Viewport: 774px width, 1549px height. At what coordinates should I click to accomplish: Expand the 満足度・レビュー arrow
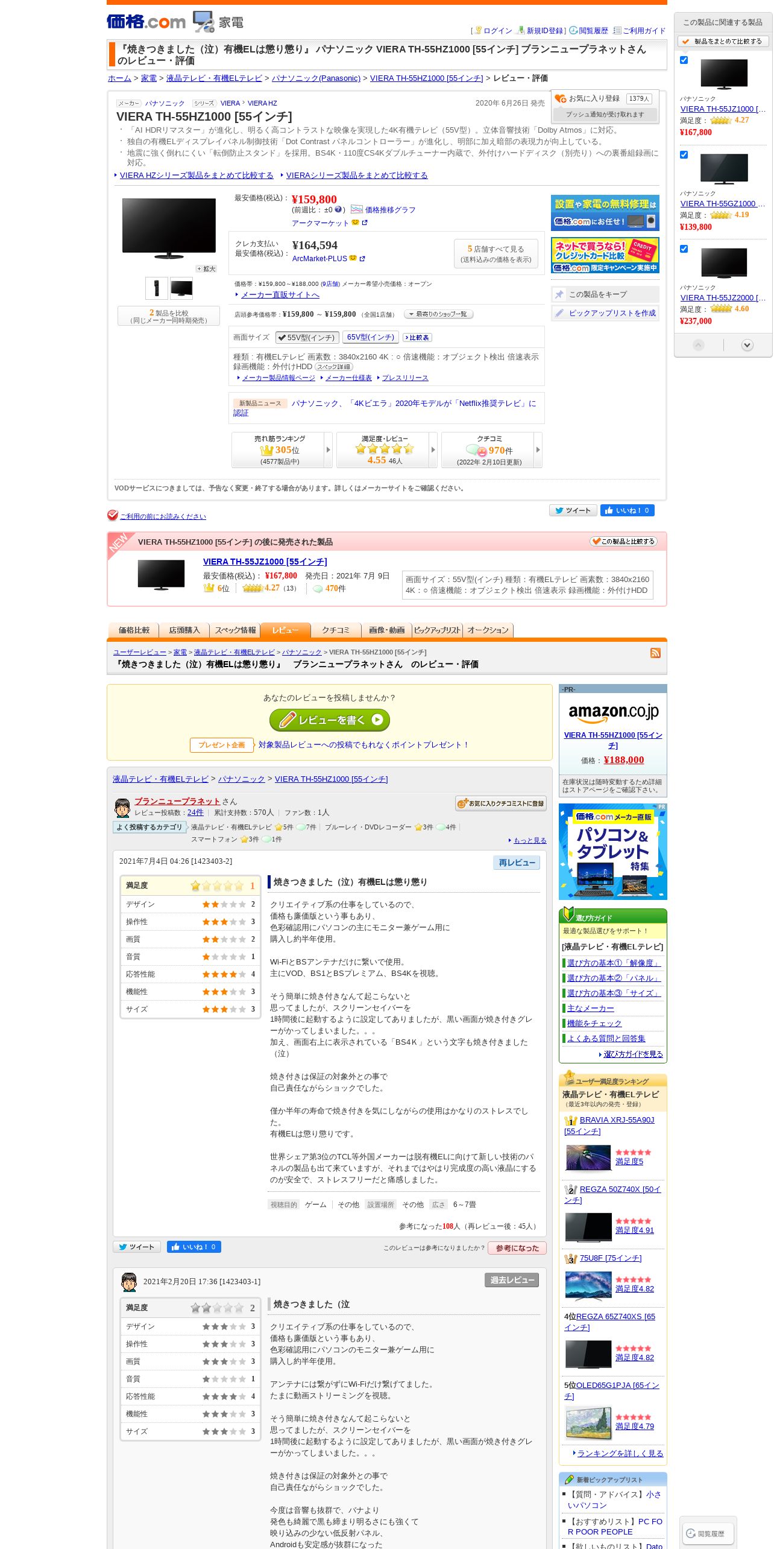click(433, 450)
